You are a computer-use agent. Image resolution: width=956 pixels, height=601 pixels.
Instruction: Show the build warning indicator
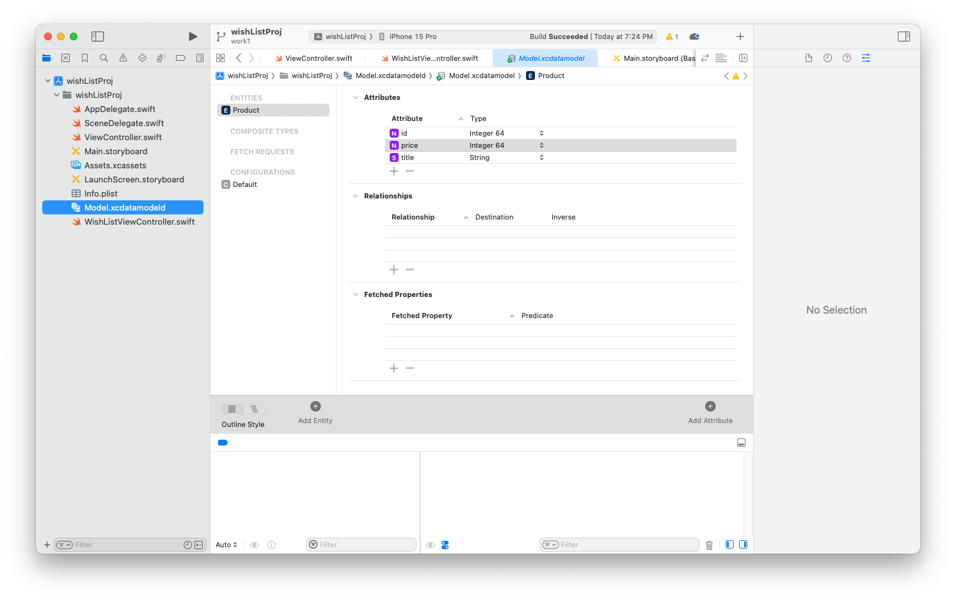(x=672, y=36)
